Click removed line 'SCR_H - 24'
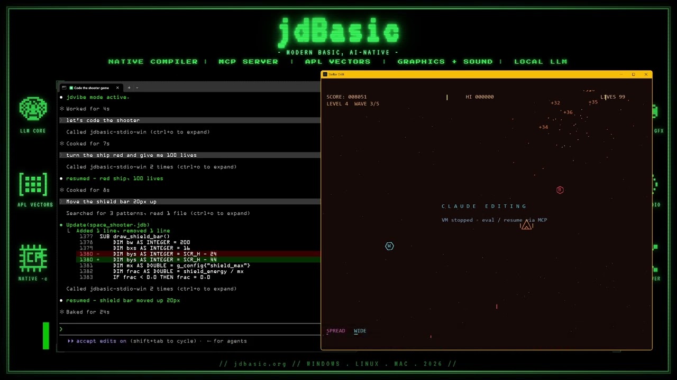The image size is (677, 380). click(198, 254)
